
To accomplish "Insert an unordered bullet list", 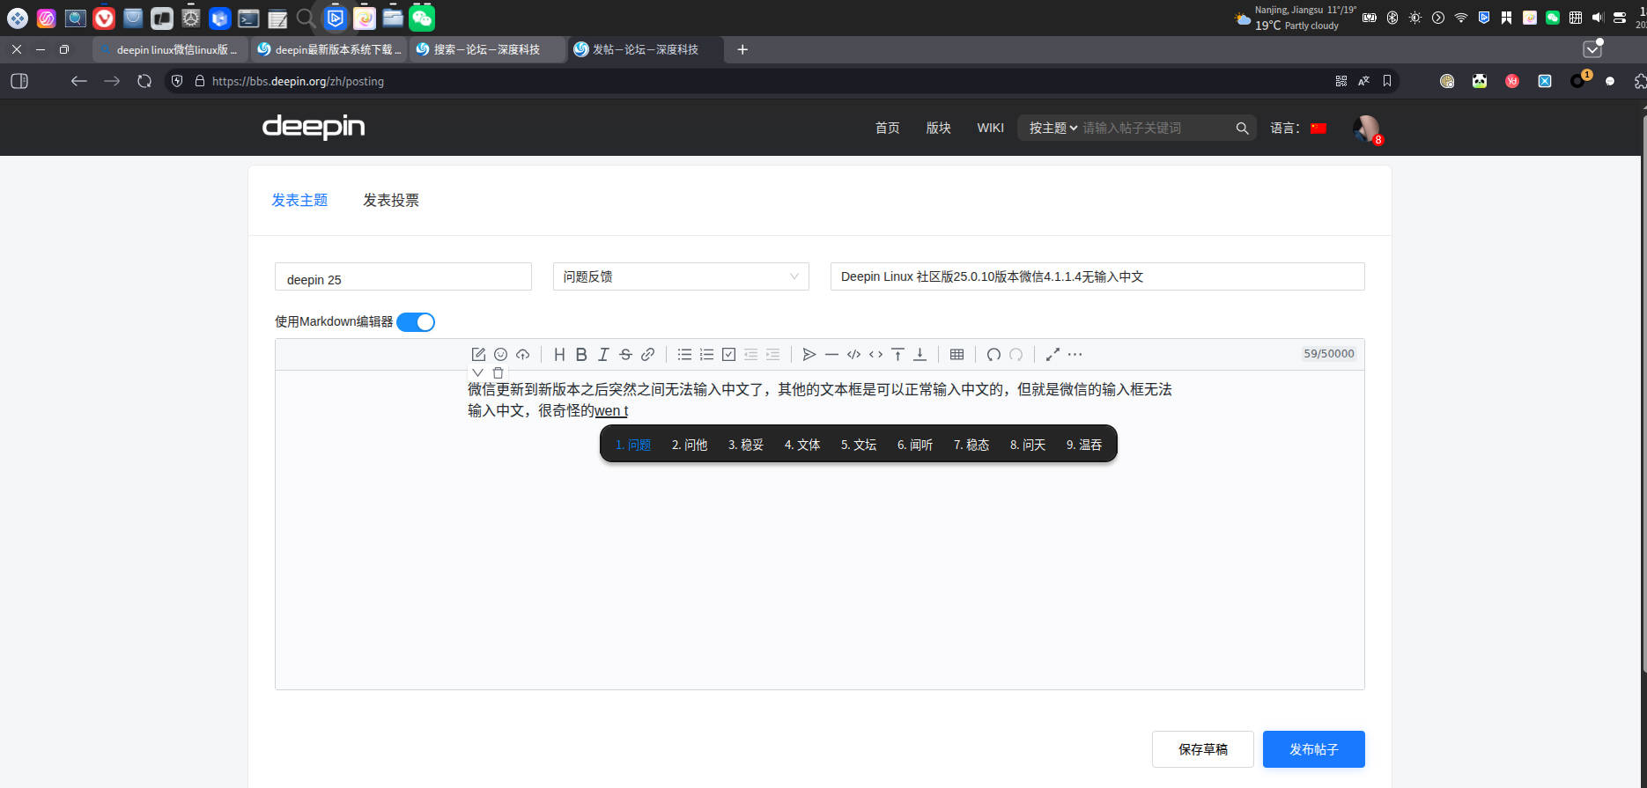I will 684,354.
